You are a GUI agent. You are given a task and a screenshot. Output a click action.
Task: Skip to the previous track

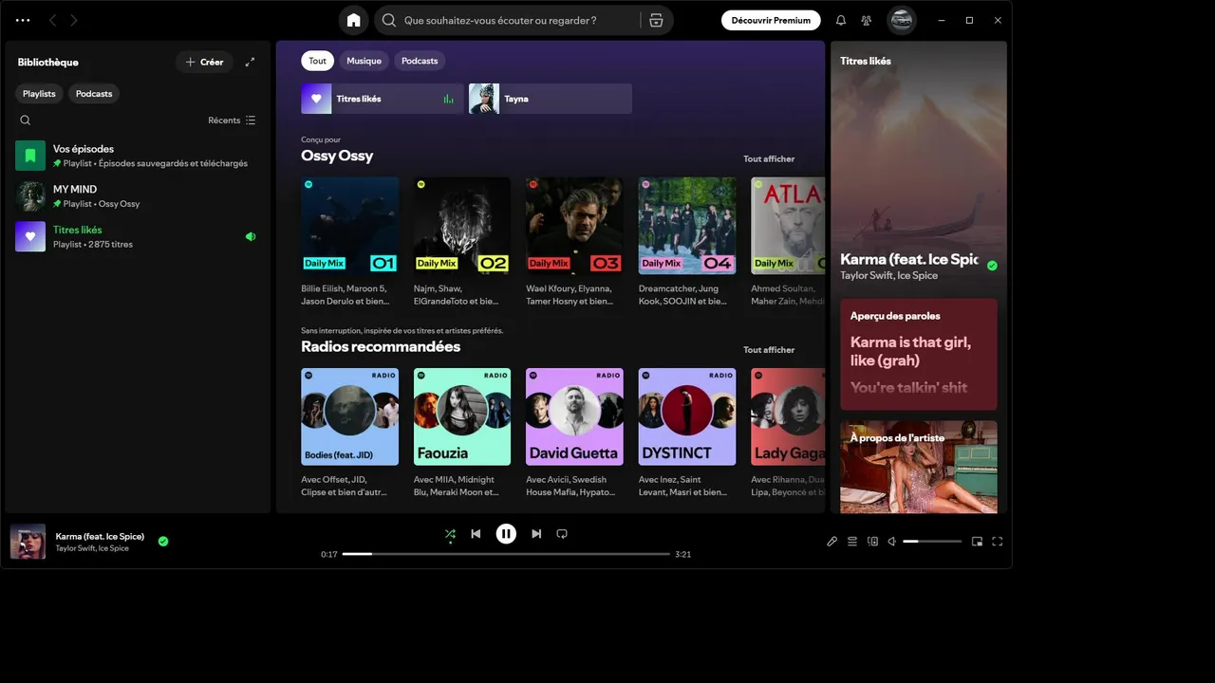(x=476, y=534)
